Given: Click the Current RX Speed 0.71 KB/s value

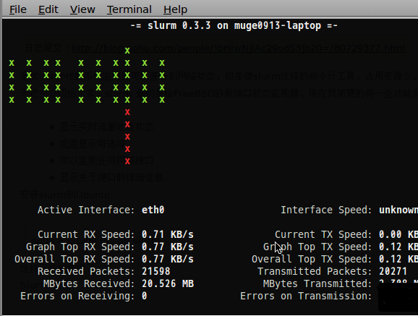Looking at the screenshot, I should pyautogui.click(x=168, y=234).
